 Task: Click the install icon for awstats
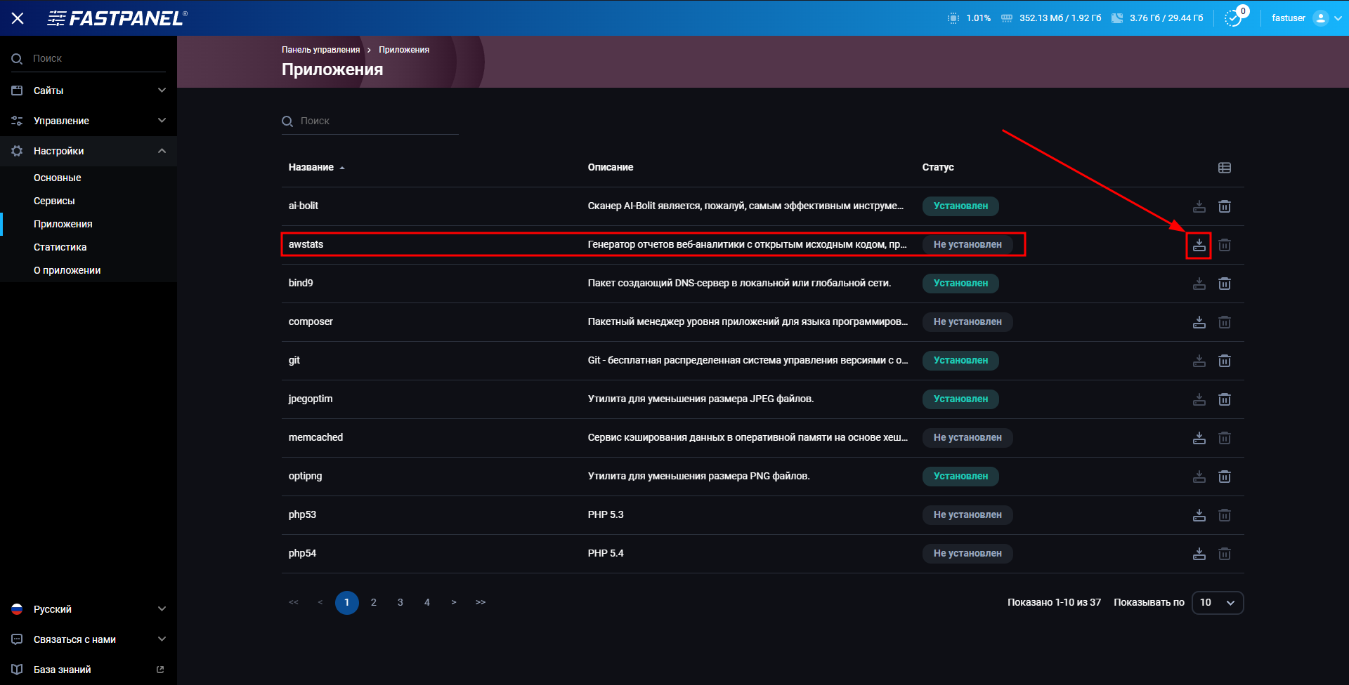1199,244
